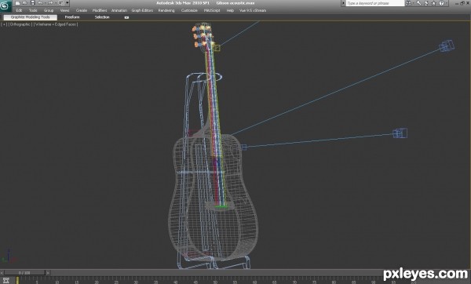Open the Create menu
The width and height of the screenshot is (471, 284).
click(82, 10)
